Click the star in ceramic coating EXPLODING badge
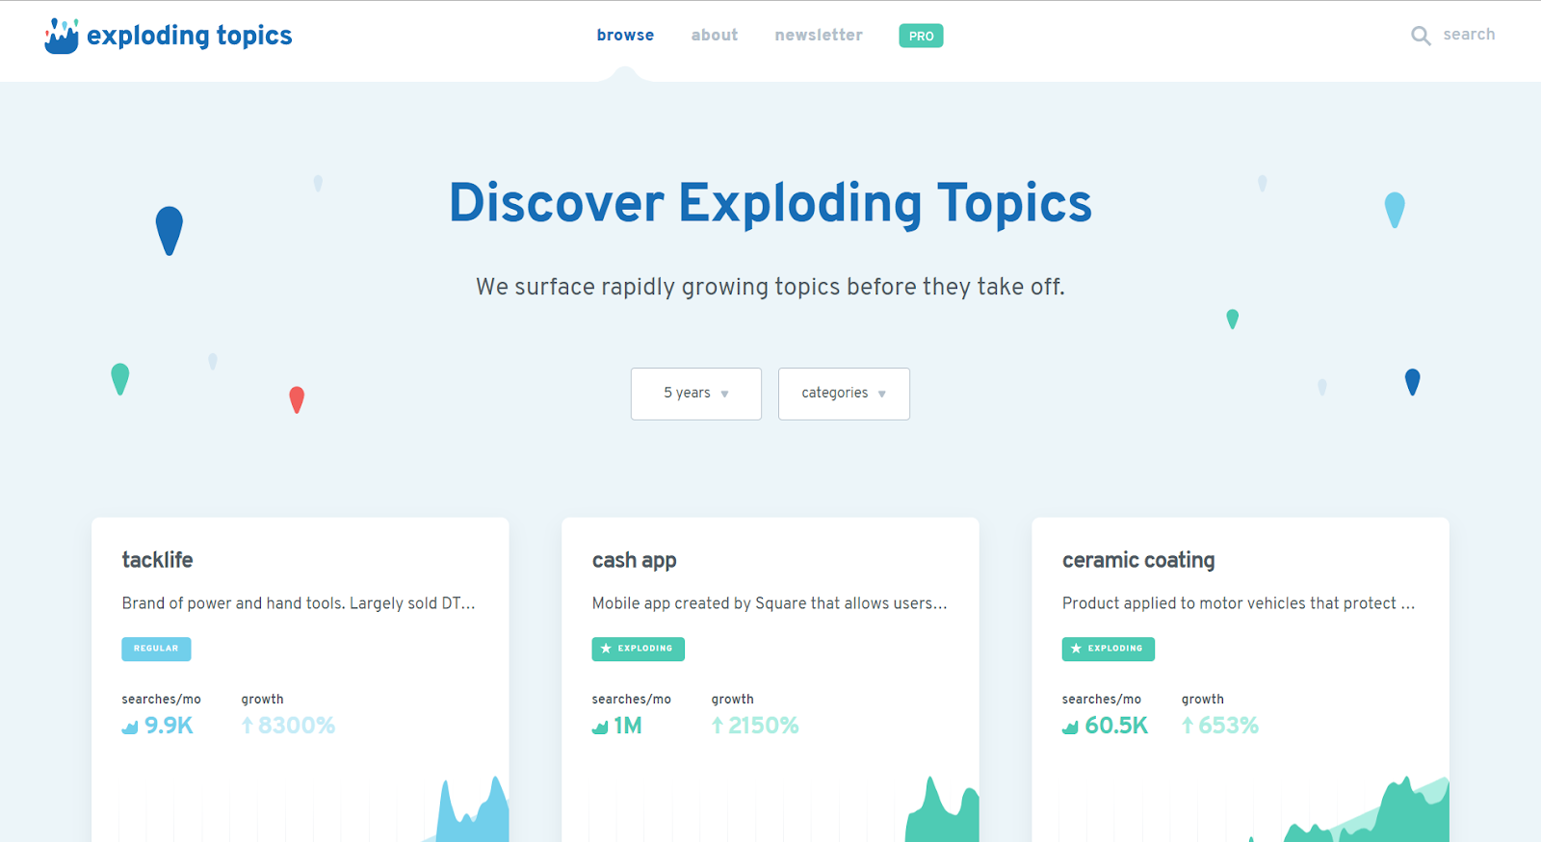The width and height of the screenshot is (1541, 842). tap(1076, 649)
